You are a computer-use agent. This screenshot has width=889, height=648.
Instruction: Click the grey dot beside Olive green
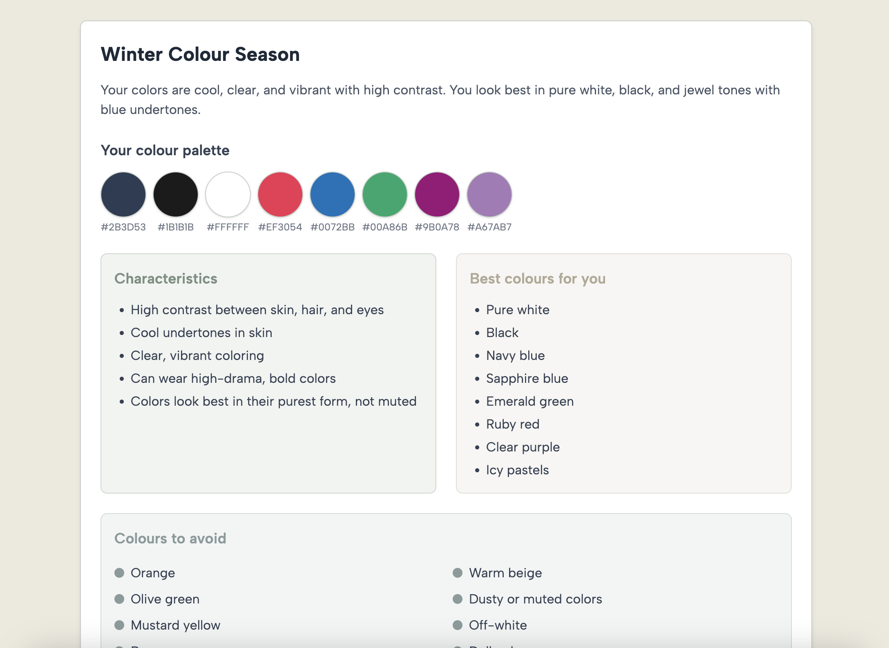click(119, 599)
